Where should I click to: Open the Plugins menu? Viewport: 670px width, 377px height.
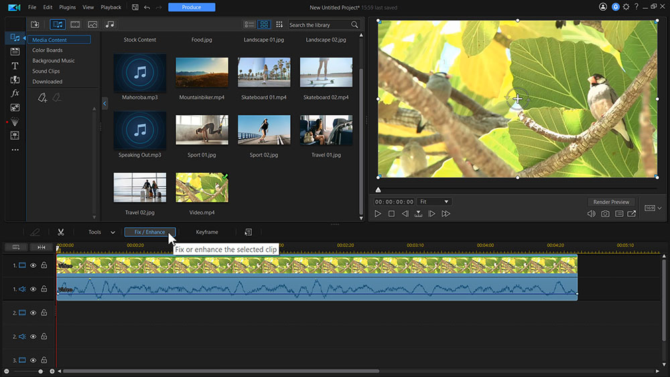67,7
